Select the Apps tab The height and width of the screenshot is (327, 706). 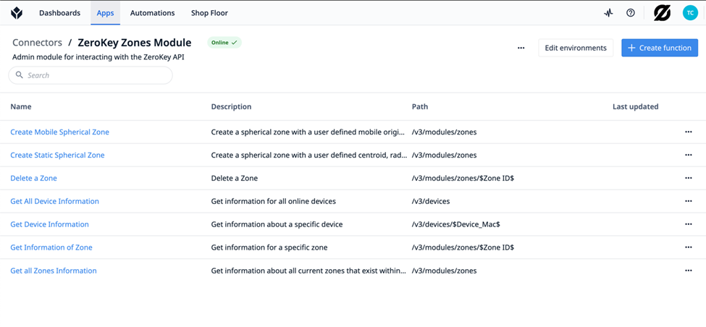[x=105, y=13]
